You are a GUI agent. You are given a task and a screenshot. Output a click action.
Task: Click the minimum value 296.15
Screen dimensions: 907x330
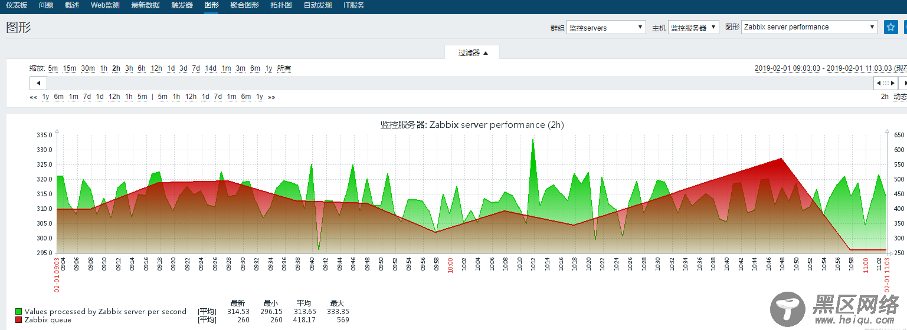(271, 312)
